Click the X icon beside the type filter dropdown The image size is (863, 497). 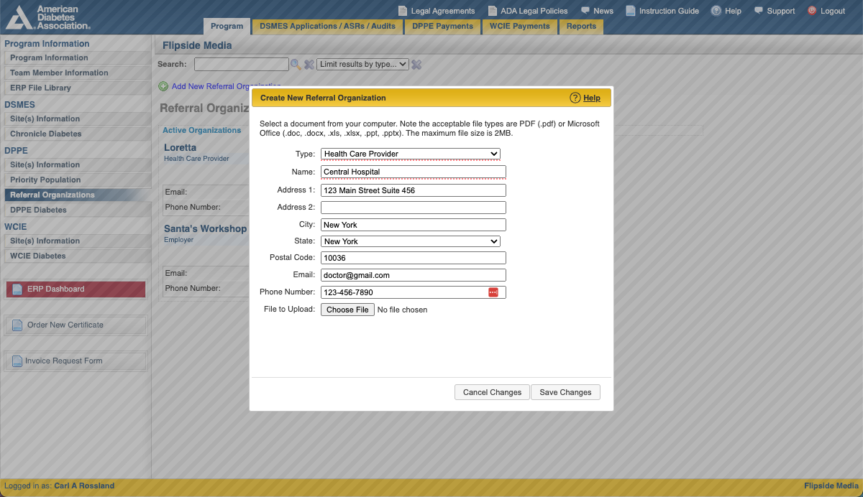click(416, 64)
